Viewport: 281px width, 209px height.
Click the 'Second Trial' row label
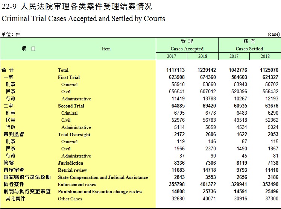[71, 106]
